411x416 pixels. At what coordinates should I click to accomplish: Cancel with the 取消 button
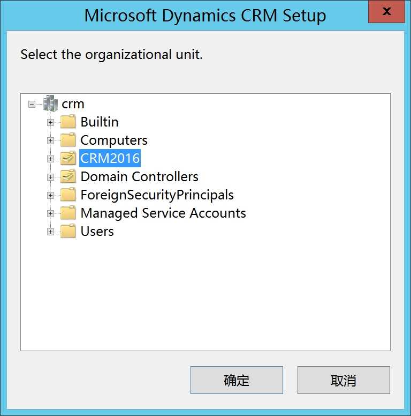(x=344, y=380)
